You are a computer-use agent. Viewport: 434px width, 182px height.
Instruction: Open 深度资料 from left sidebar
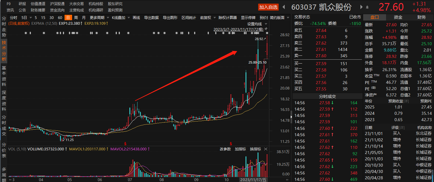tap(4, 101)
